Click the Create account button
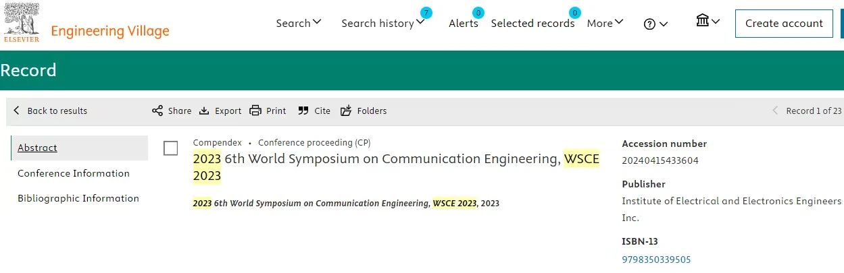Screen dimensions: 844x273 [x=784, y=24]
